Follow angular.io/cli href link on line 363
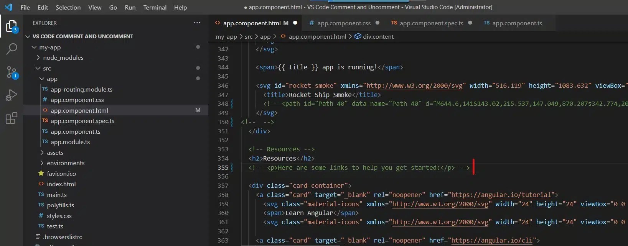Viewport: 628px width, 246px height. [x=492, y=240]
